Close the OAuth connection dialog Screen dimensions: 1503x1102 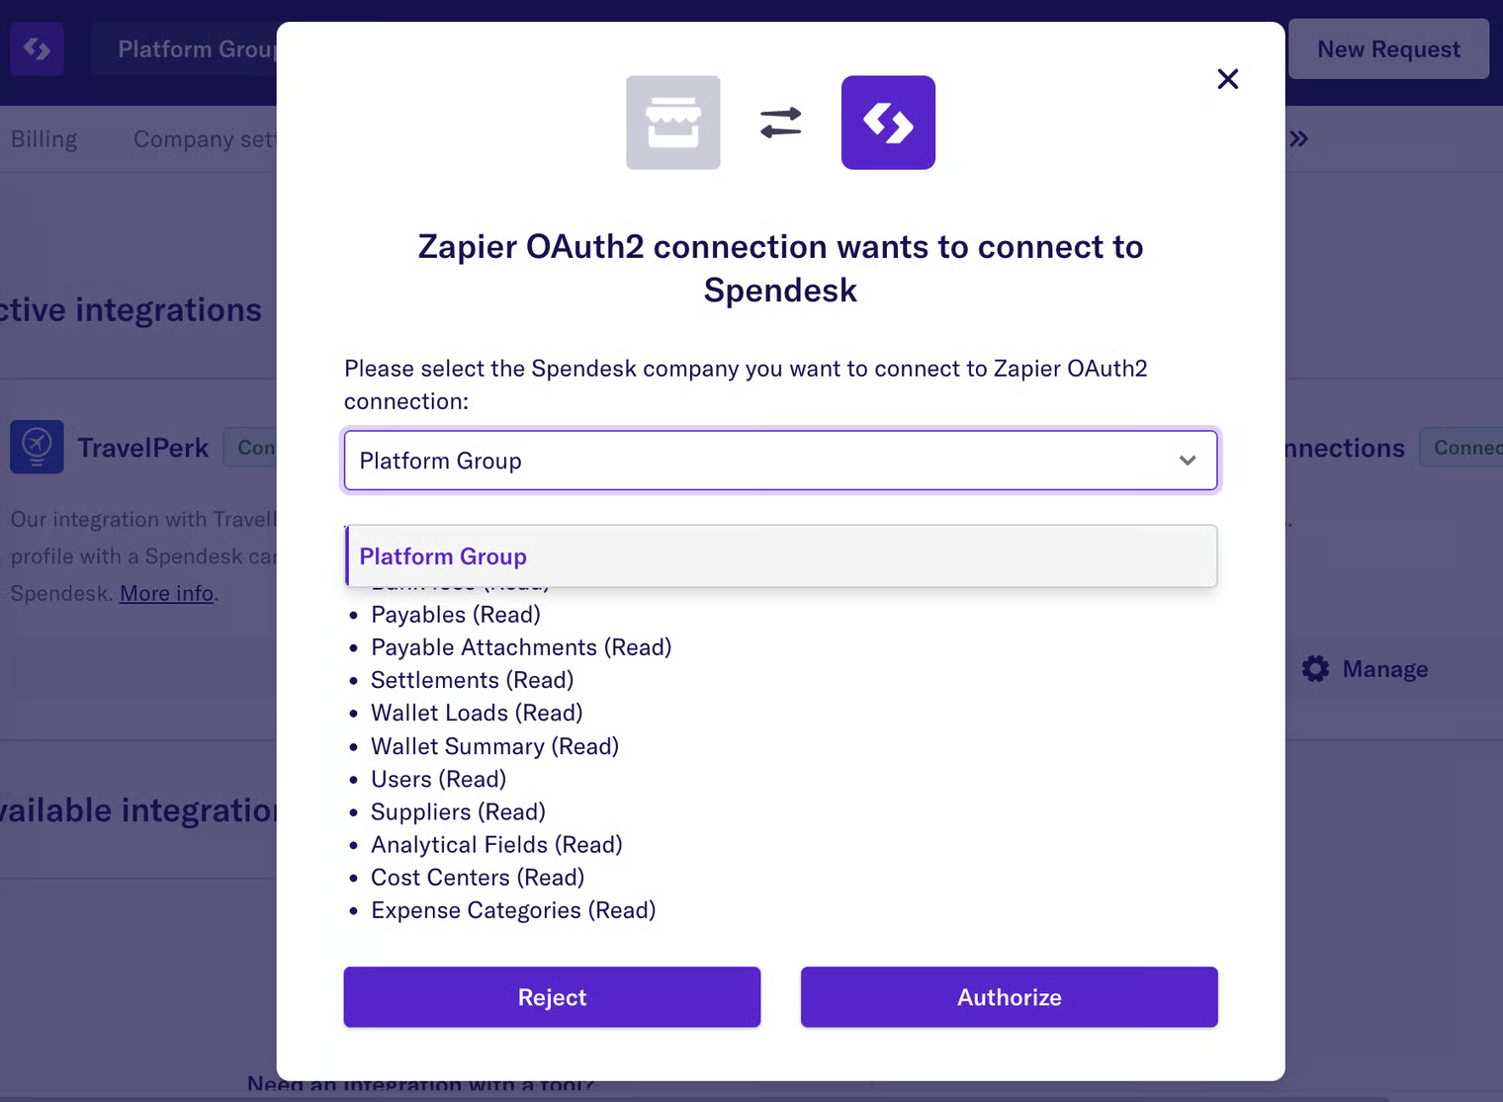click(1227, 79)
